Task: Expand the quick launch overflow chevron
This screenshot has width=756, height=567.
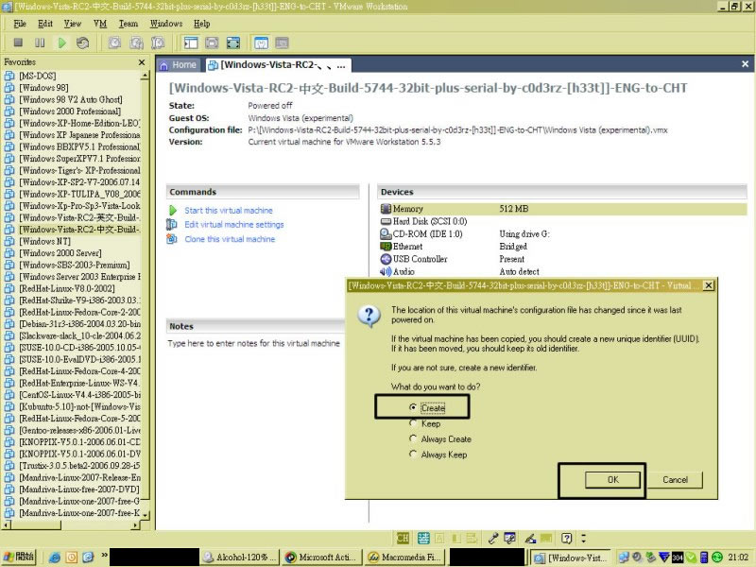Action: (104, 556)
